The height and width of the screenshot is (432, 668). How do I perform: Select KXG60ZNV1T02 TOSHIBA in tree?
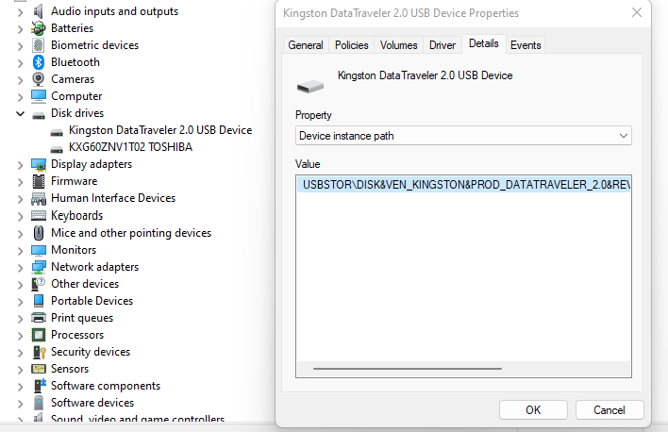130,147
